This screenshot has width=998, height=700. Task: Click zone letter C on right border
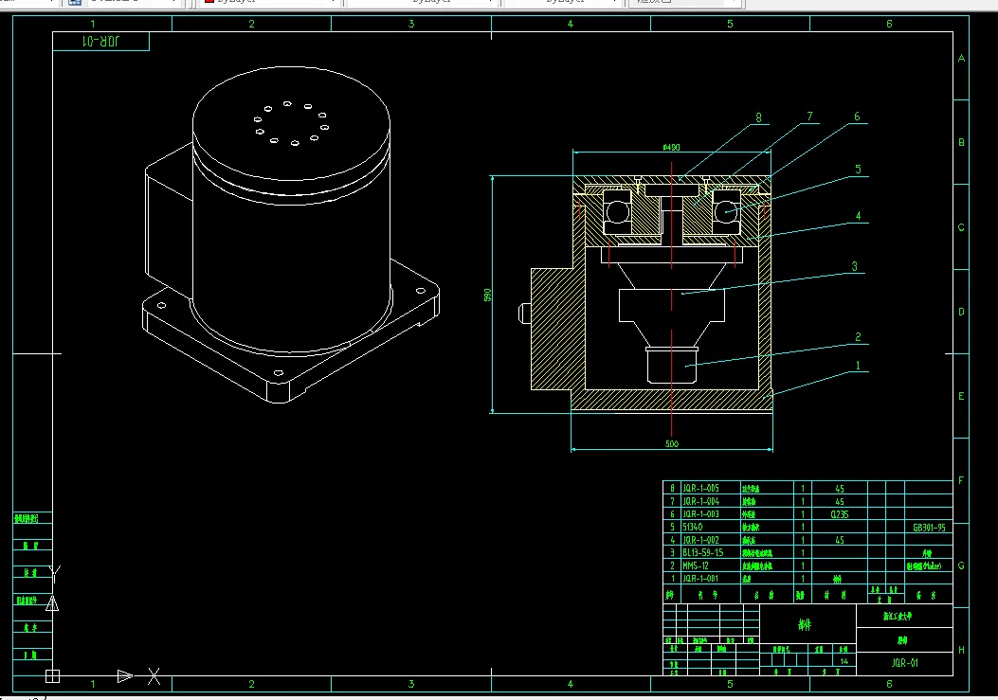[961, 227]
